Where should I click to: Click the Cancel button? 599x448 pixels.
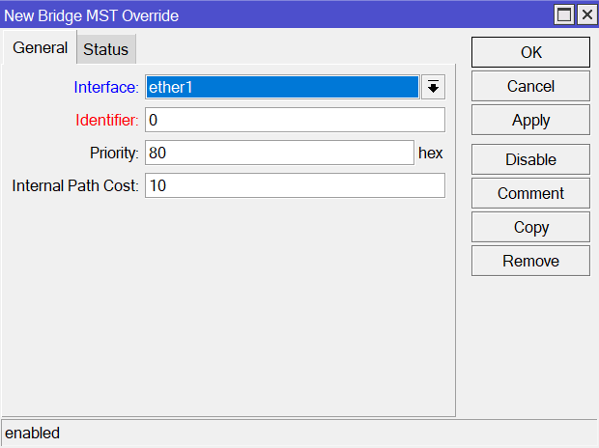coord(530,86)
